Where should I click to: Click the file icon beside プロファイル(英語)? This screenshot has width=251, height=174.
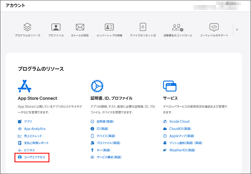pyautogui.click(x=92, y=143)
